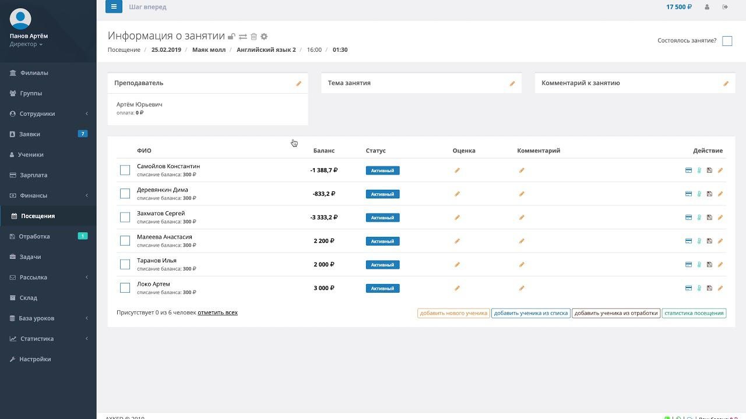The image size is (746, 419).
Task: Click the paperclip icon for Локо Артем
Action: (699, 288)
